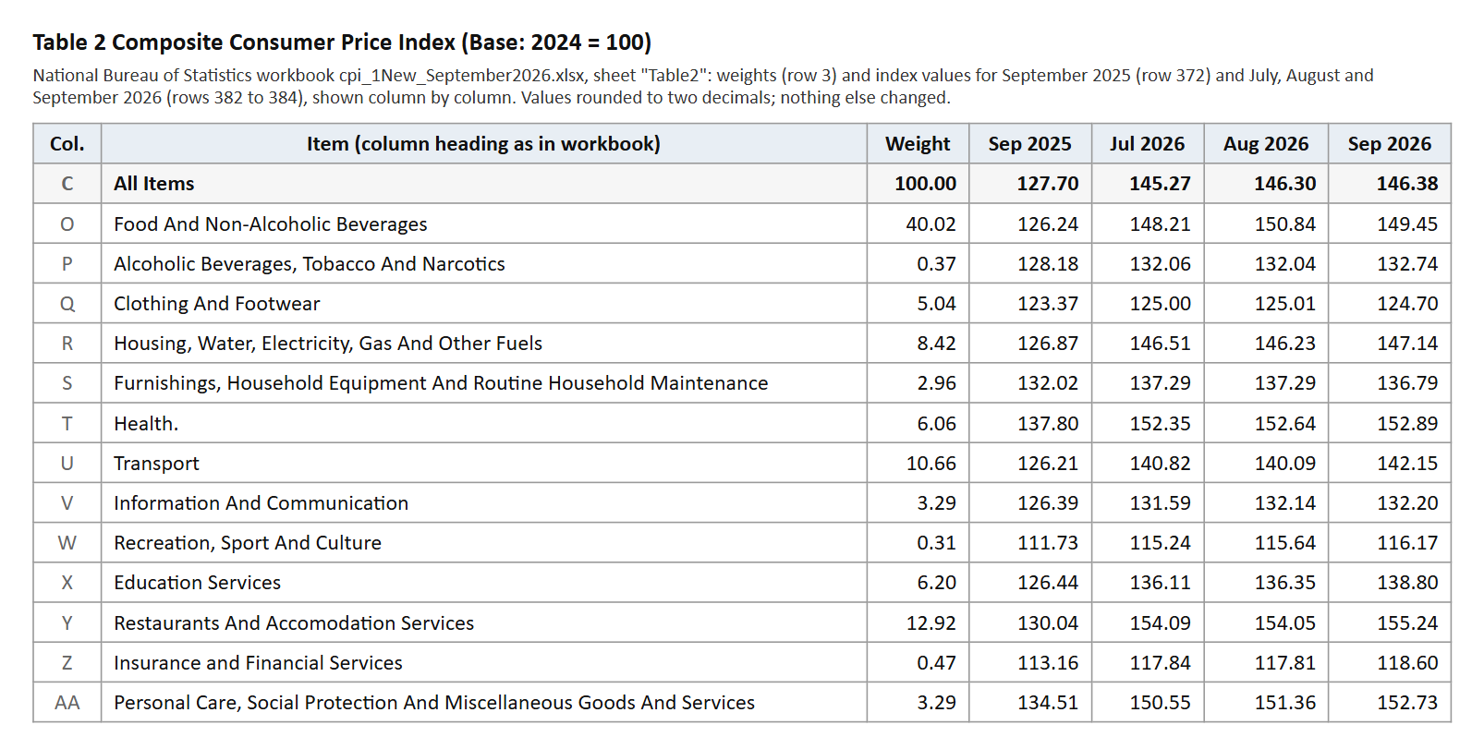Click 'Recreation, Sport And Culture' row label

(x=248, y=543)
